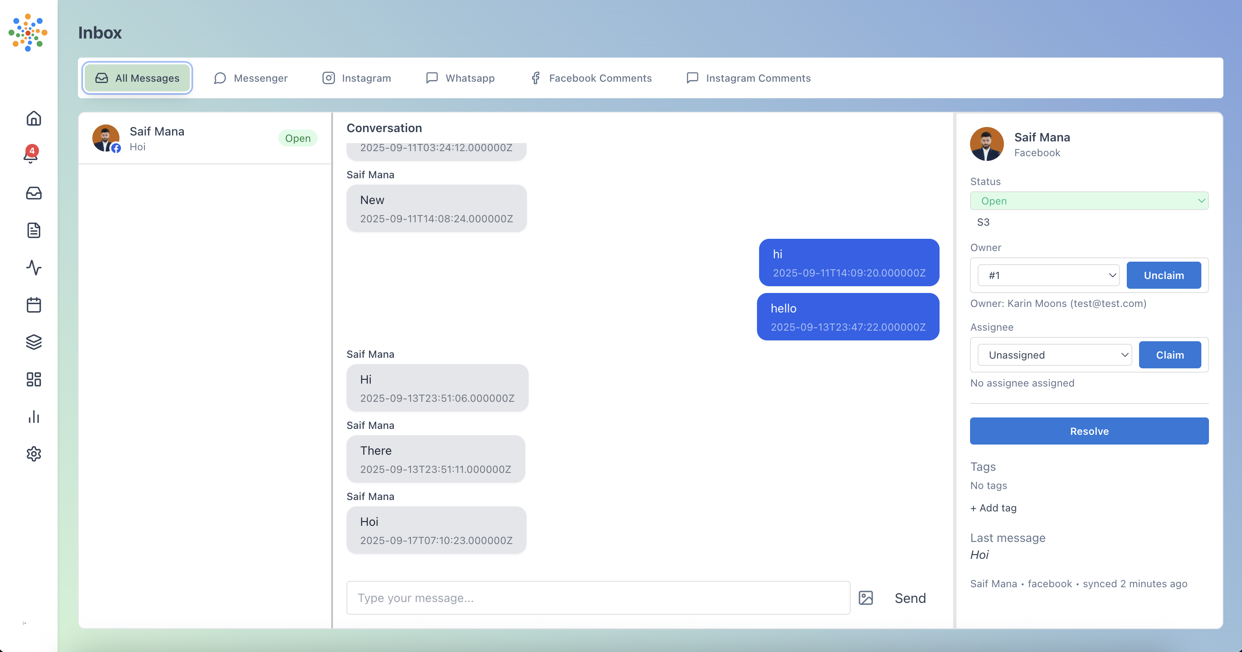Focus the Type your message field
Image resolution: width=1242 pixels, height=652 pixels.
[598, 598]
